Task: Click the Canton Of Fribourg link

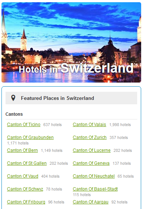Action: pyautogui.click(x=26, y=202)
